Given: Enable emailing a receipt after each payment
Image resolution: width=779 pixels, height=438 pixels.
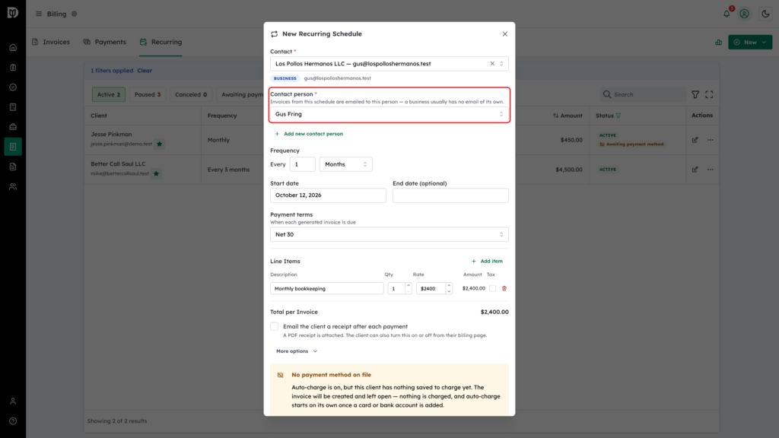Looking at the screenshot, I should [274, 327].
